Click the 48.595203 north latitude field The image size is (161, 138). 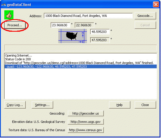point(100,32)
